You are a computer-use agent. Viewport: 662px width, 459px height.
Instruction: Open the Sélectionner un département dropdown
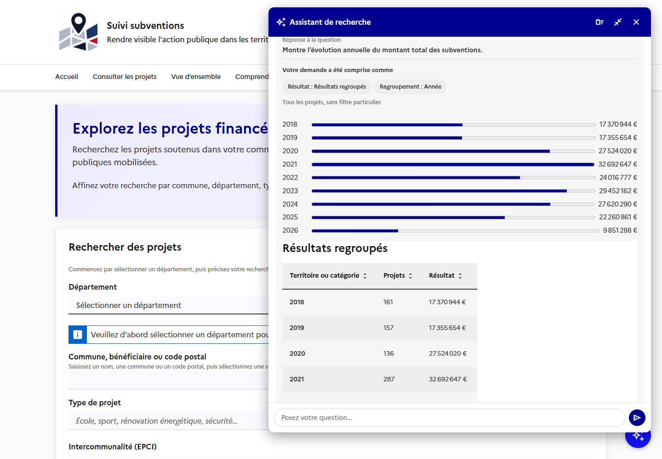[x=168, y=305]
